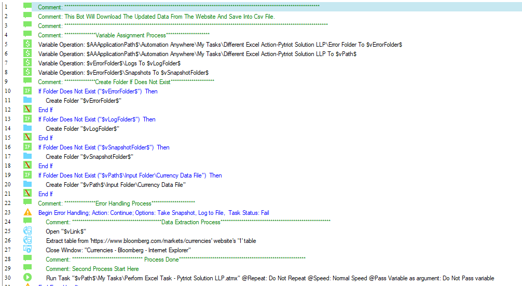Select If Folder Does Not Exist $vErrorFolder$ line
This screenshot has height=286, width=522.
click(x=98, y=91)
